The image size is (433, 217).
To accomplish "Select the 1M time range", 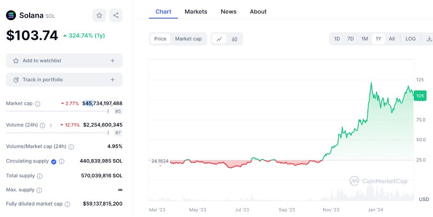I will (365, 39).
